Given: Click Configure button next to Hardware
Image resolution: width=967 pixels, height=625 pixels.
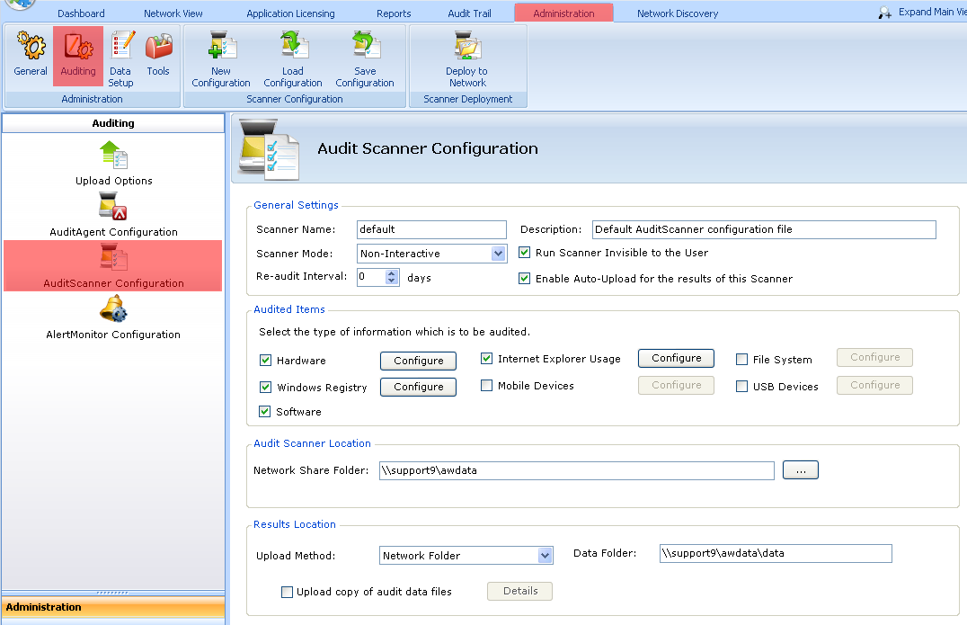Looking at the screenshot, I should 418,361.
